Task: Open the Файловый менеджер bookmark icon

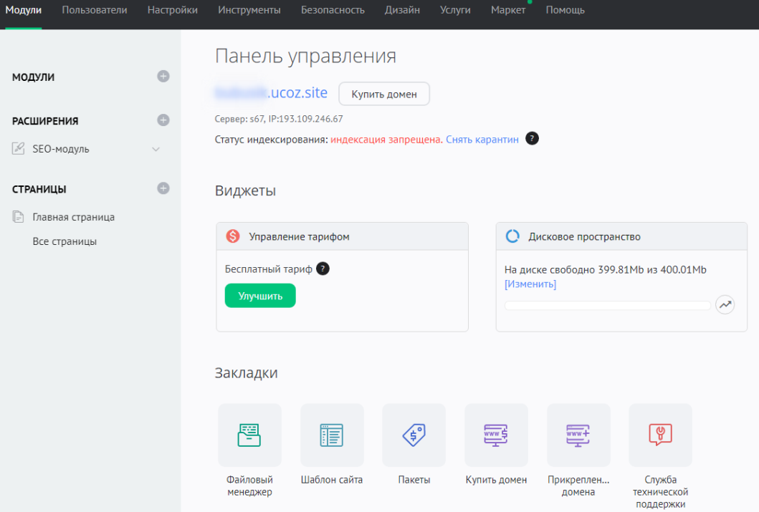Action: [x=249, y=435]
